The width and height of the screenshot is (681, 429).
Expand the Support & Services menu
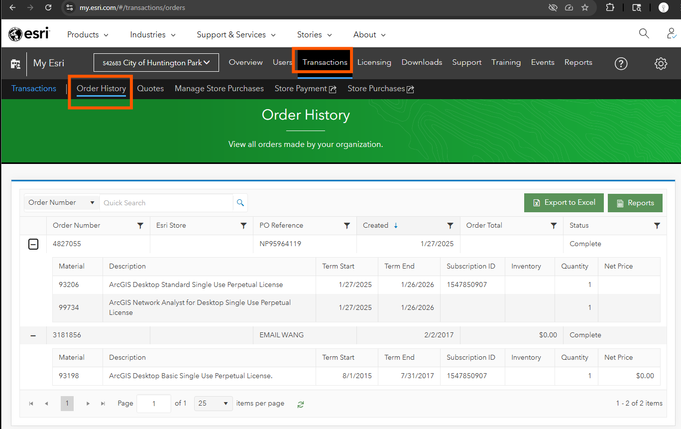click(x=236, y=34)
